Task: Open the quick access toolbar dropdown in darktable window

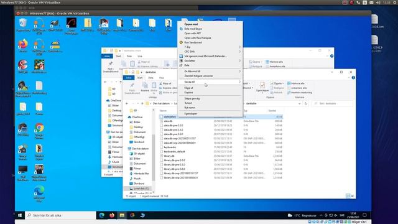Action: tap(141, 72)
